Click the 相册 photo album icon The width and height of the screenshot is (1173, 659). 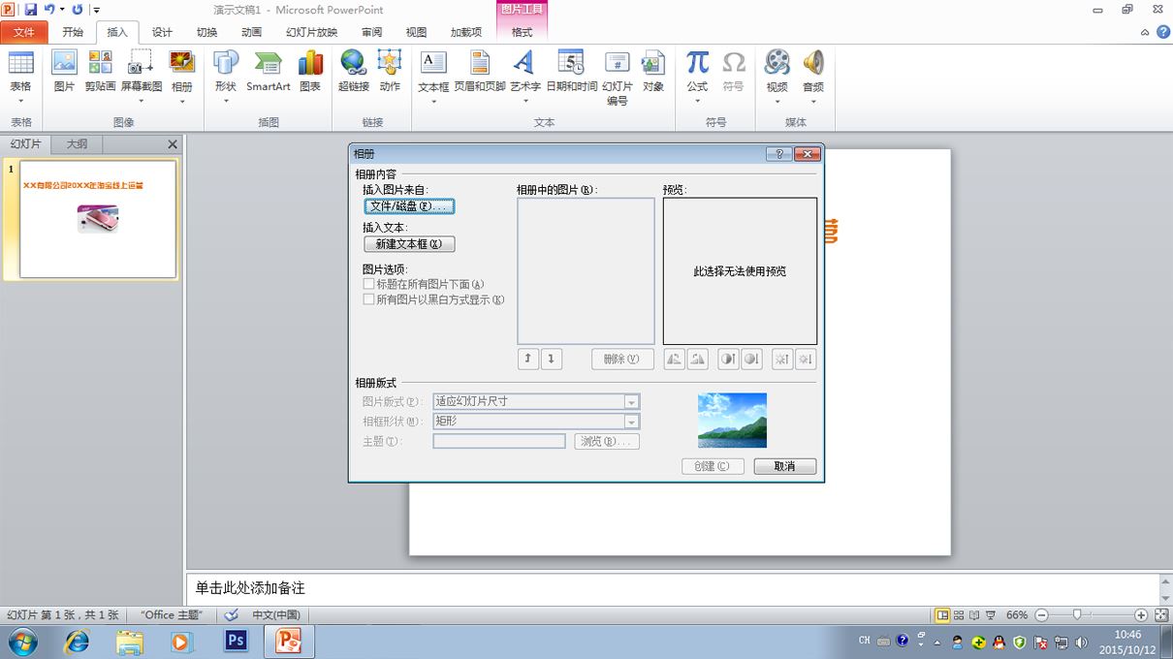tap(182, 64)
